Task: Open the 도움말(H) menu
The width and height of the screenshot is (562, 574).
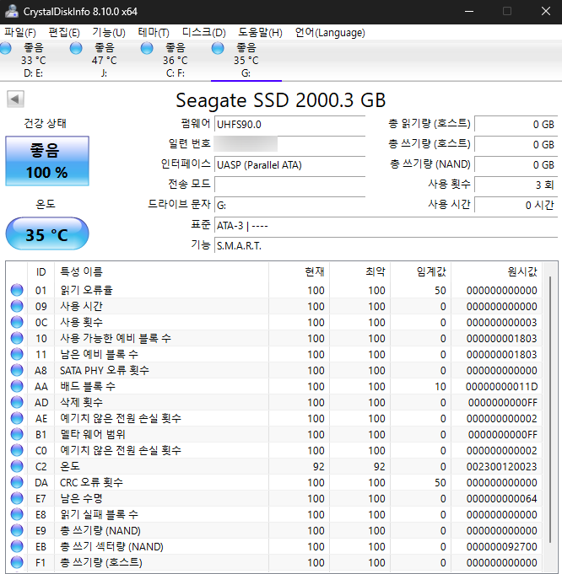Action: click(260, 33)
